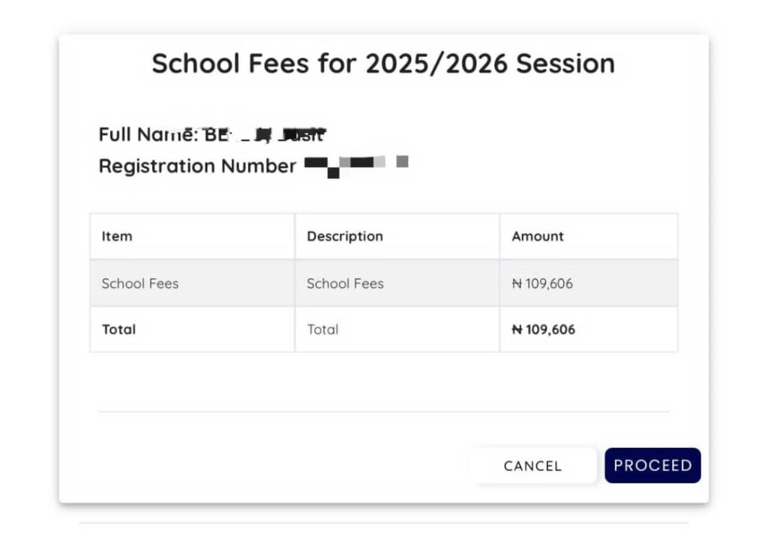Click the Naira symbol in the bold total
The width and height of the screenshot is (768, 541).
coord(517,329)
